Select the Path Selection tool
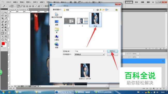The height and width of the screenshot is (94, 168). (x=3, y=36)
